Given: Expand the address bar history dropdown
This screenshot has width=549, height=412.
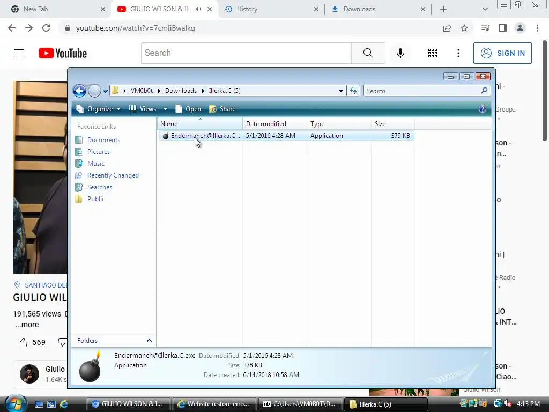Looking at the screenshot, I should (x=341, y=91).
